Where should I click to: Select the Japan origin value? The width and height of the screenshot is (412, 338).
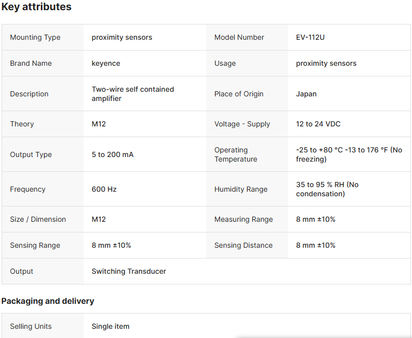click(306, 94)
